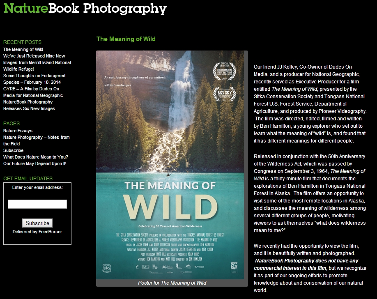This screenshot has height=299, width=377.
Task: Click the US Forest Service shield logo
Action: (106, 268)
